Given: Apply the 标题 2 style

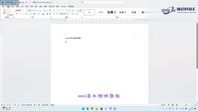Looking at the screenshot, I should [x=123, y=12].
